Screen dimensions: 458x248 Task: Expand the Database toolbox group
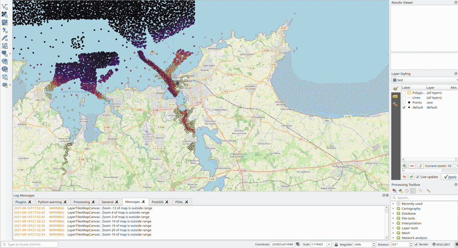pyautogui.click(x=393, y=213)
